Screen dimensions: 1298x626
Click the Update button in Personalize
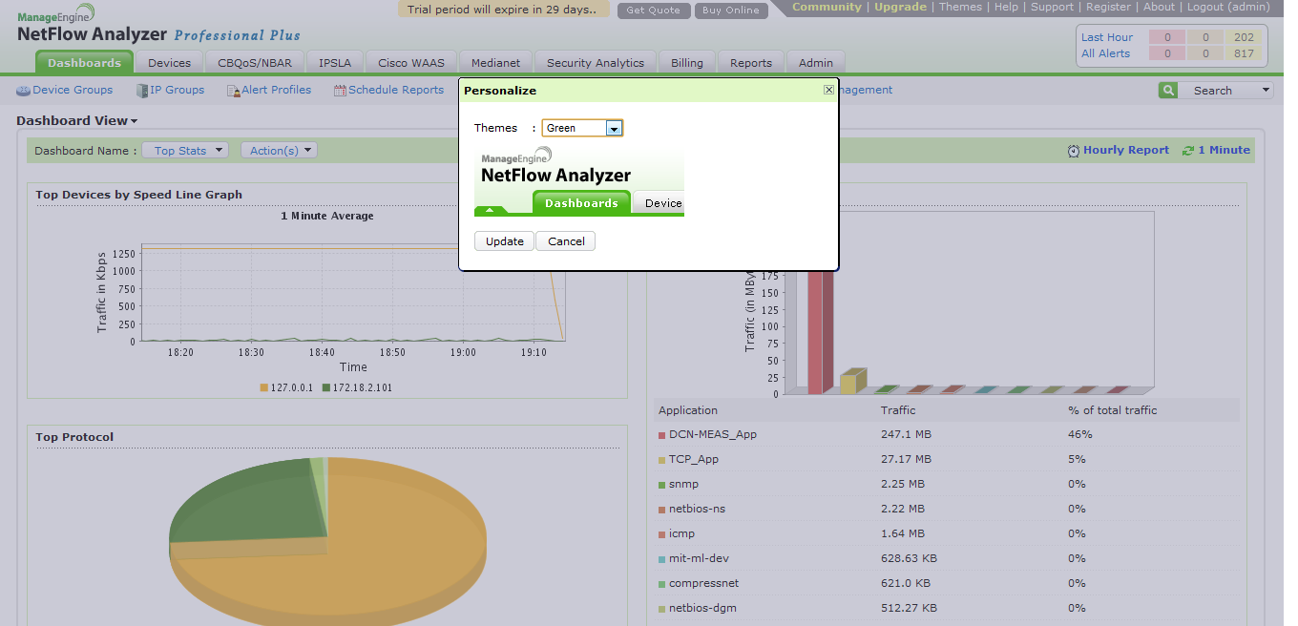(504, 241)
